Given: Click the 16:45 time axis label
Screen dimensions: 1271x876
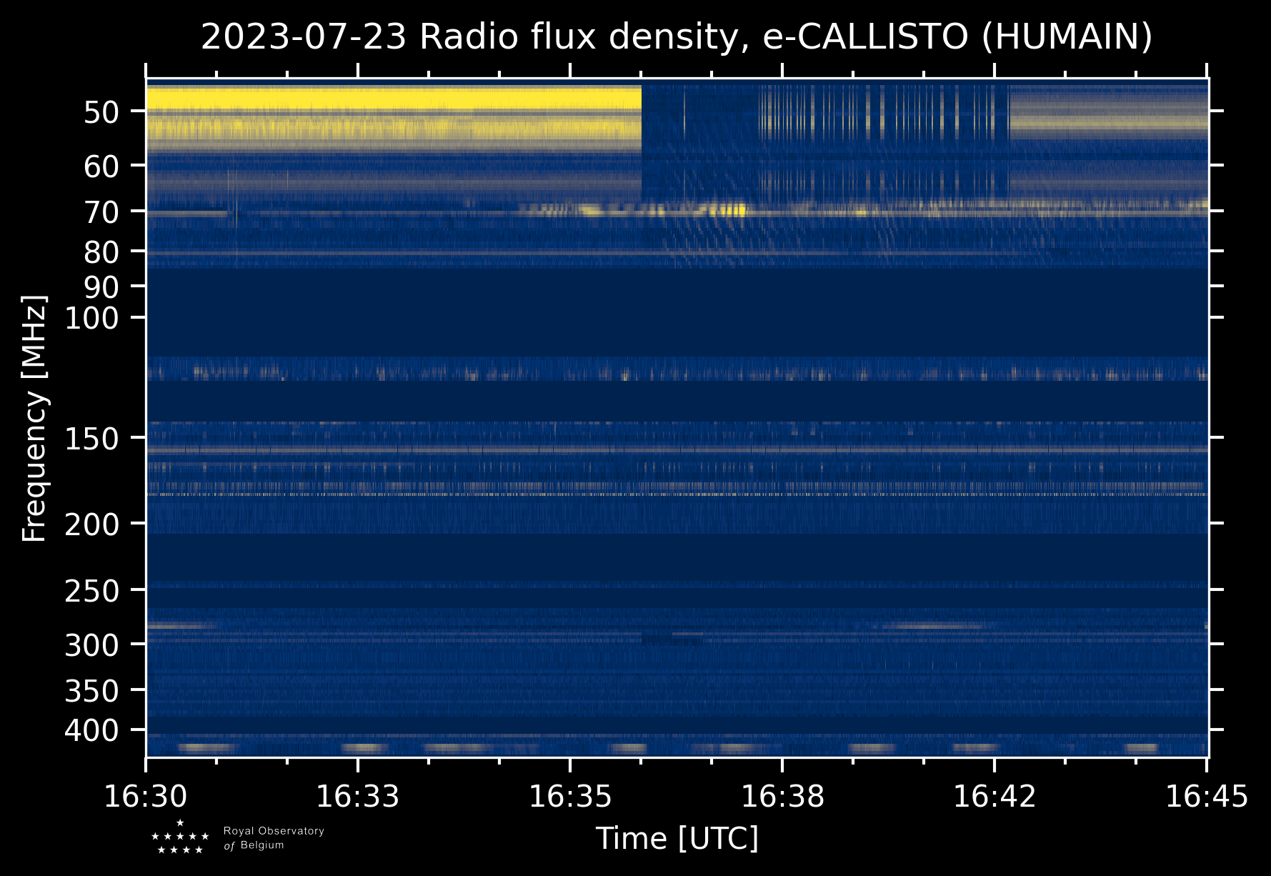Looking at the screenshot, I should coord(1207,797).
